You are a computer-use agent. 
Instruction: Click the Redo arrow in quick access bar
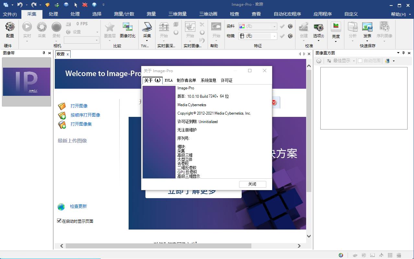(34, 5)
